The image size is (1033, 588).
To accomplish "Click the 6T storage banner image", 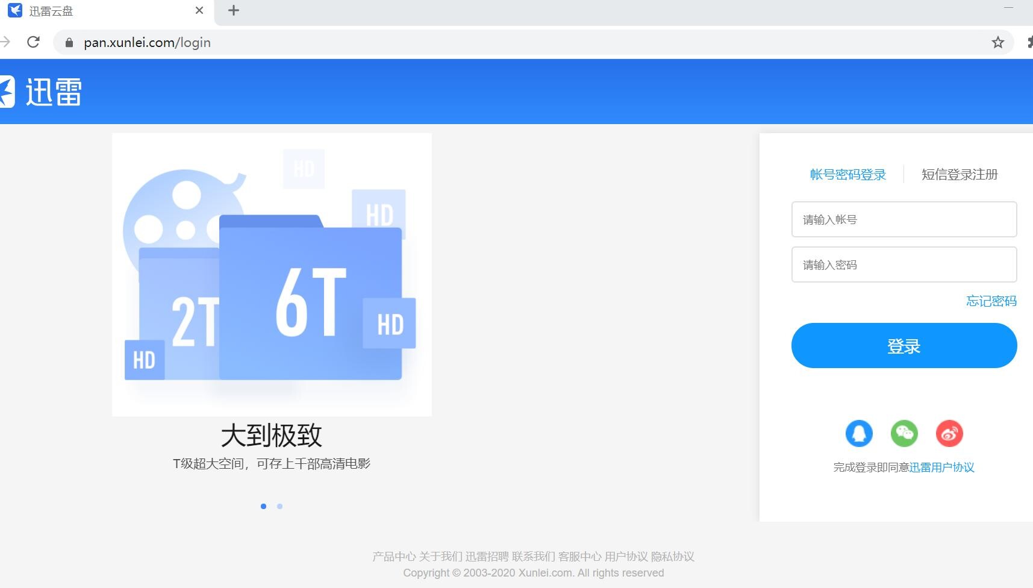I will point(272,274).
